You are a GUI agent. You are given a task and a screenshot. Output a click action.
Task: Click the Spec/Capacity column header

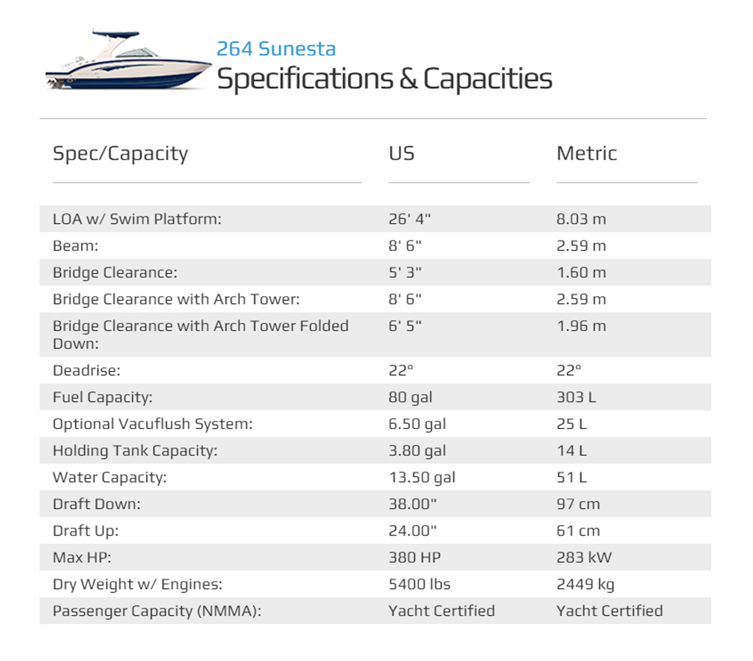coord(121,154)
